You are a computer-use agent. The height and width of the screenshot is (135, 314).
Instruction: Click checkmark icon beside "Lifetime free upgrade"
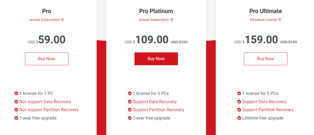(239, 118)
